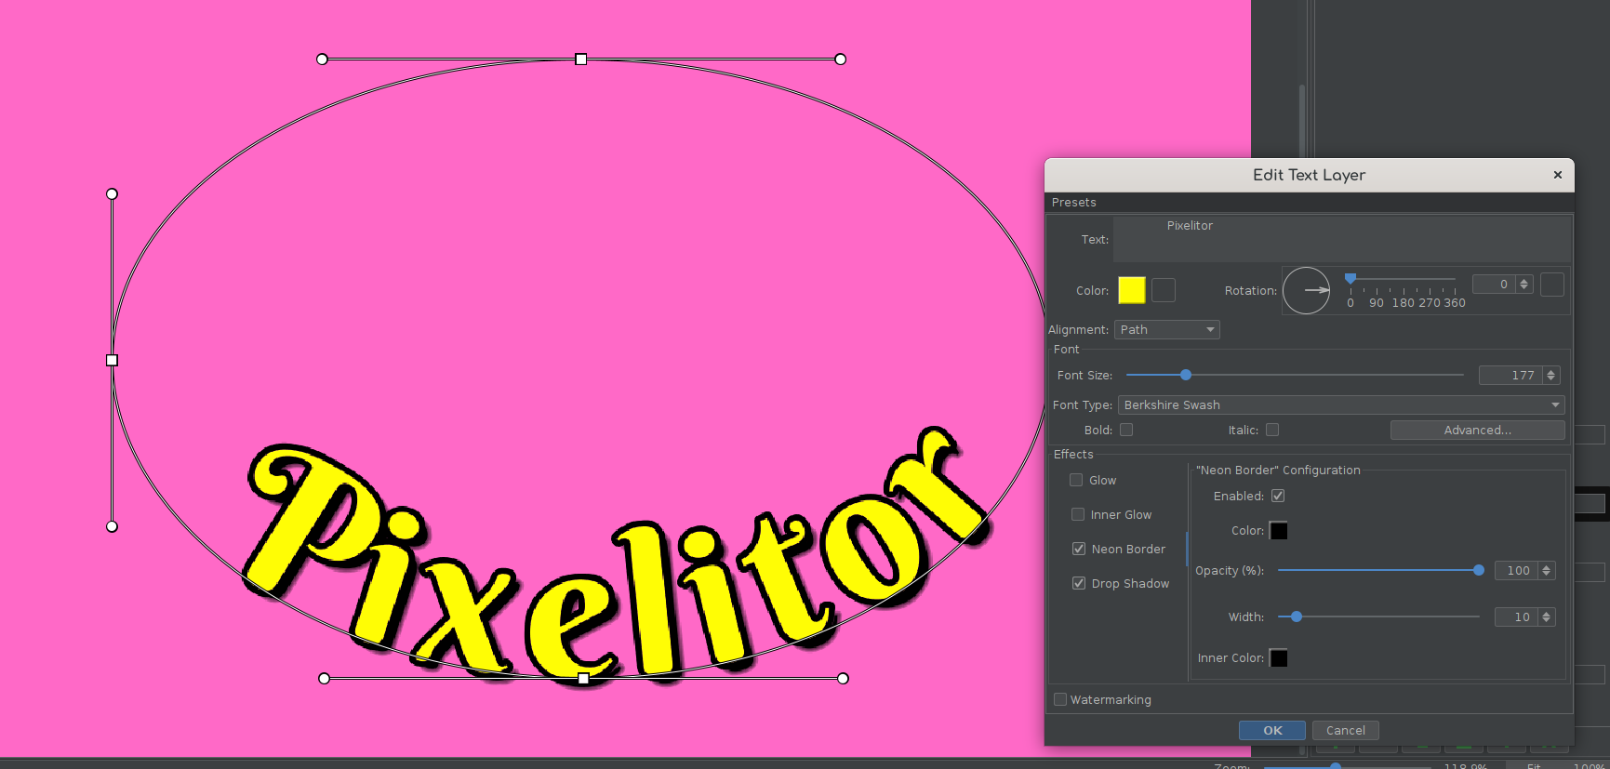Open the Presets menu in dialog

coord(1073,202)
